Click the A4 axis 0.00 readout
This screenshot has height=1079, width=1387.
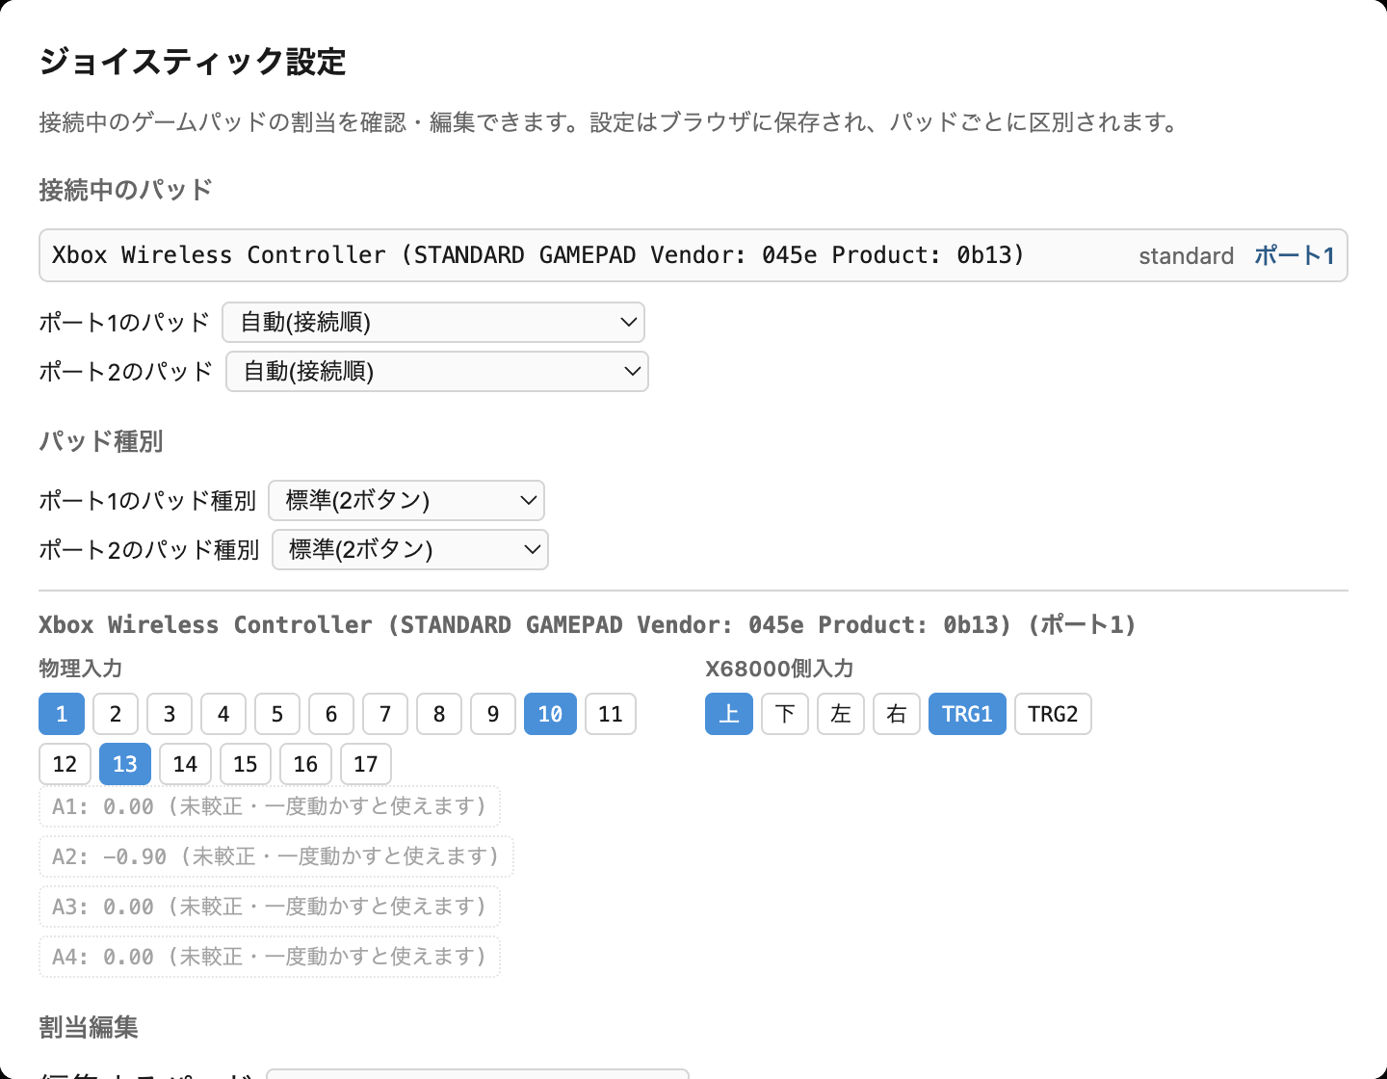point(270,957)
